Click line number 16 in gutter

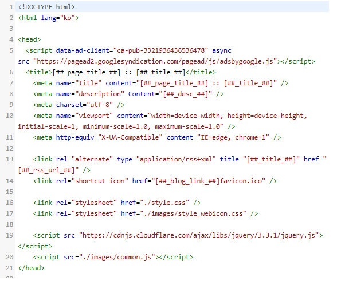(x=10, y=203)
